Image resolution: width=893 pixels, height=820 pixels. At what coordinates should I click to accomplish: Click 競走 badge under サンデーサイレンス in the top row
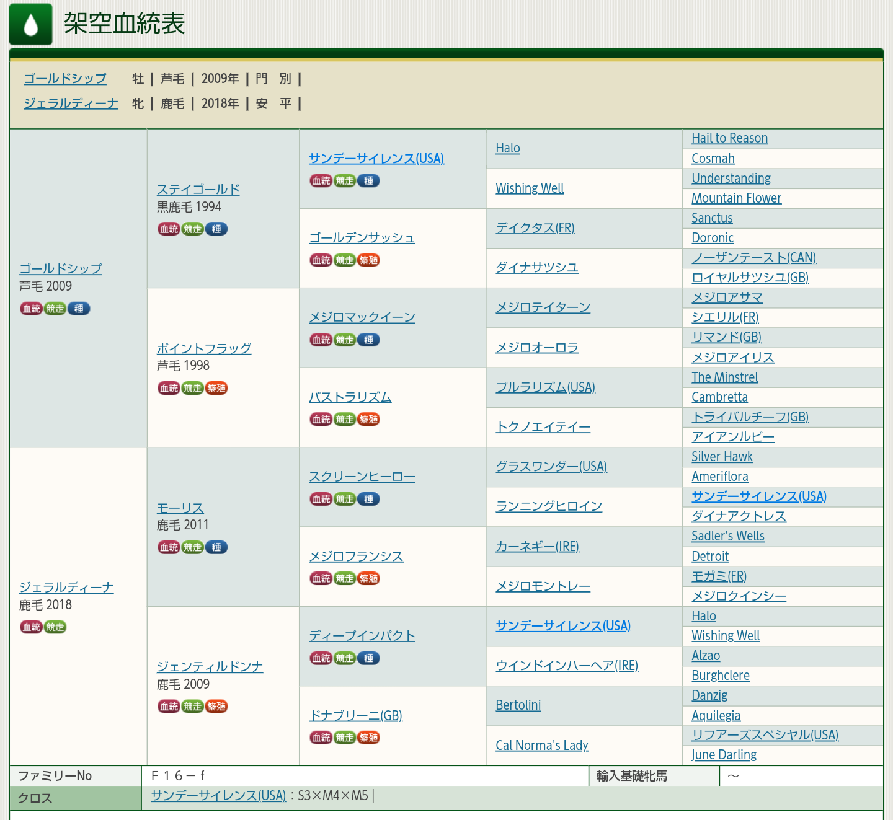(345, 181)
